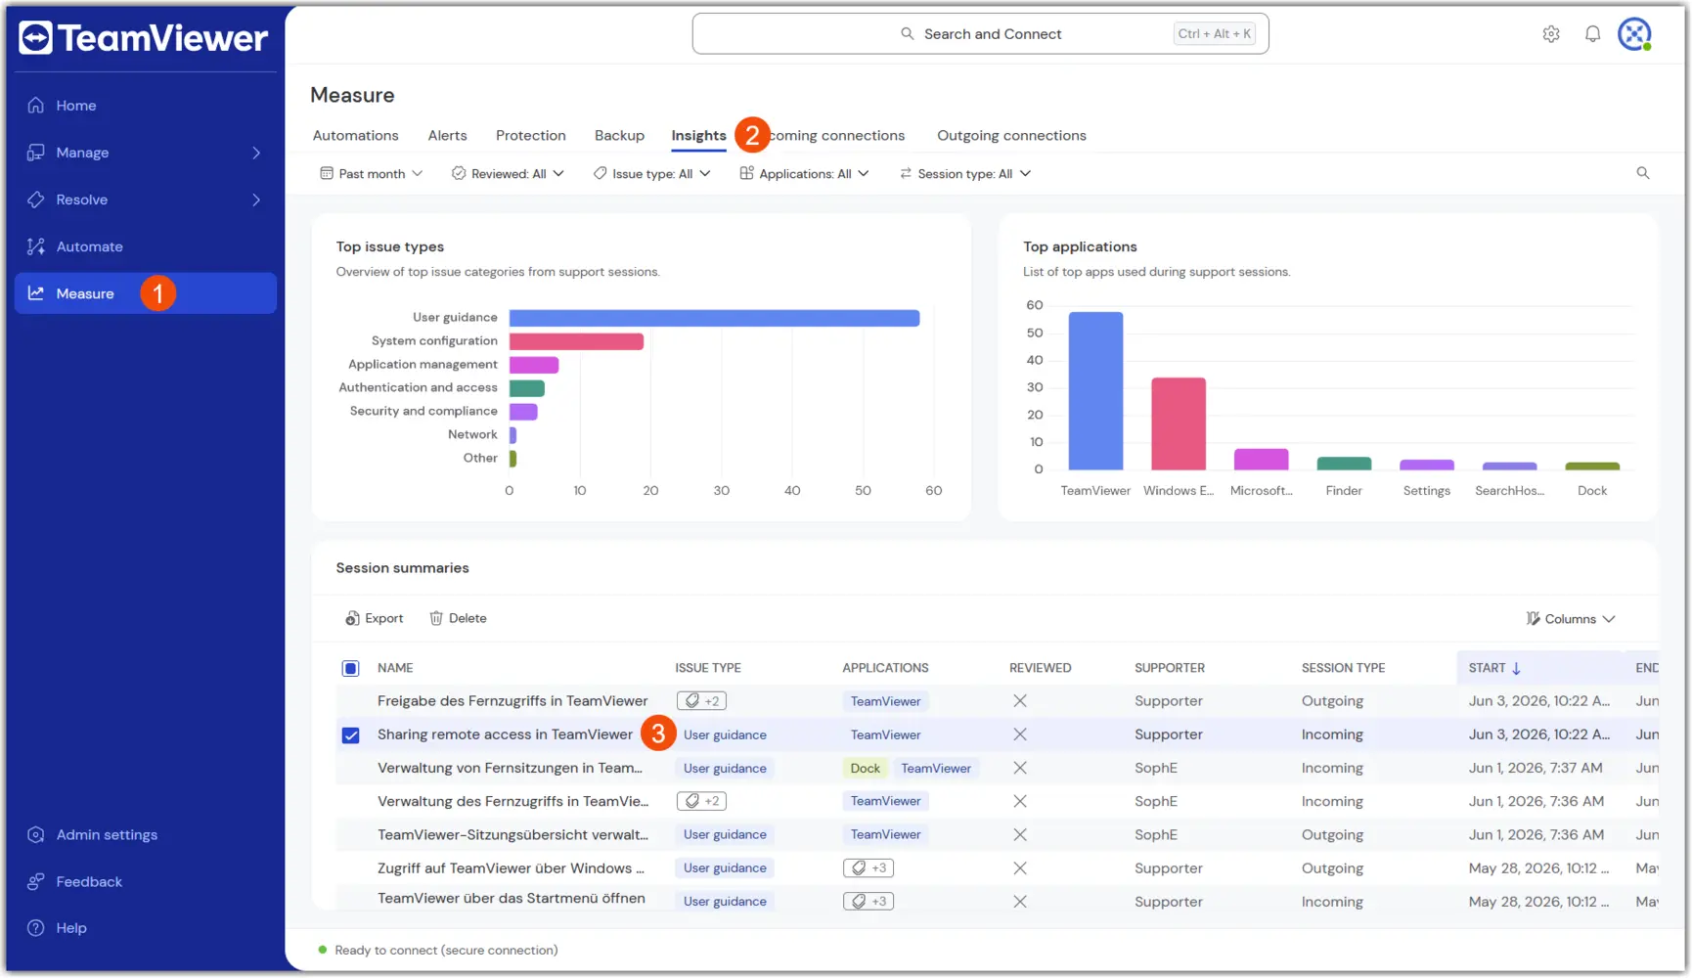
Task: Click the Delete button
Action: [x=458, y=618]
